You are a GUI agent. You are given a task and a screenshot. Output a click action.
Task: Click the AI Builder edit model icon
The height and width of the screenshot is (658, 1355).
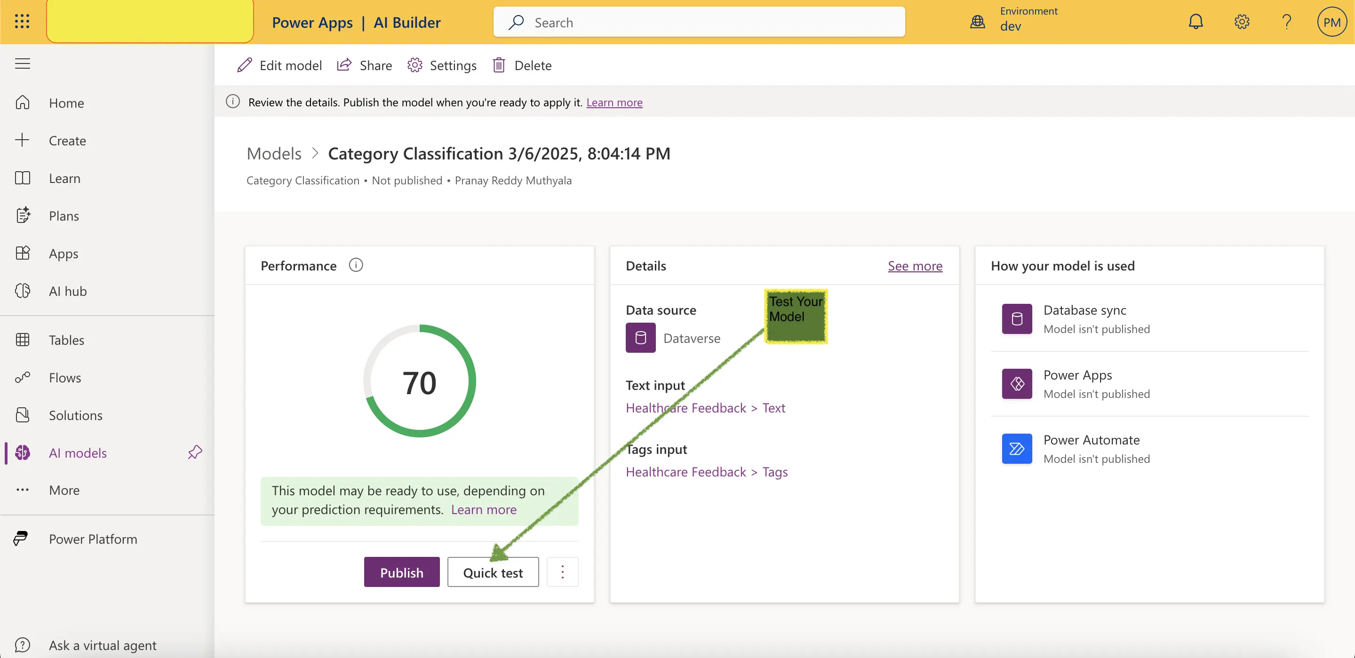click(245, 65)
